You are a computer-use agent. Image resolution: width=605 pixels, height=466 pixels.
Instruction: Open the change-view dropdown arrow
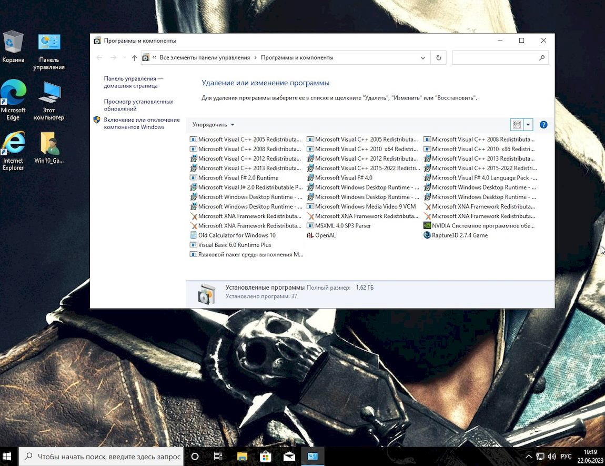pos(528,124)
